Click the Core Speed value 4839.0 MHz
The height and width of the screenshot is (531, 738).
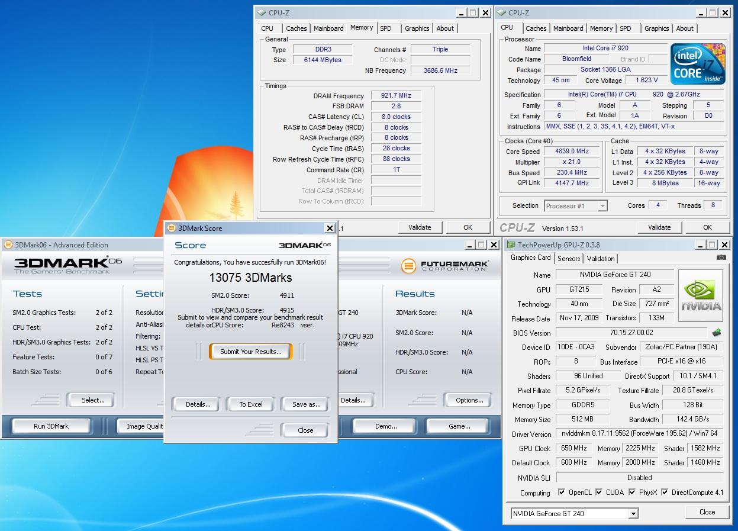pyautogui.click(x=572, y=151)
